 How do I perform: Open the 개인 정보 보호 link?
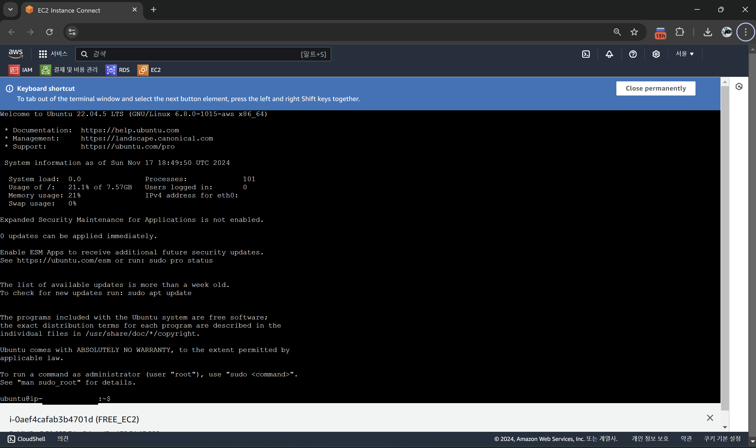[x=650, y=439]
